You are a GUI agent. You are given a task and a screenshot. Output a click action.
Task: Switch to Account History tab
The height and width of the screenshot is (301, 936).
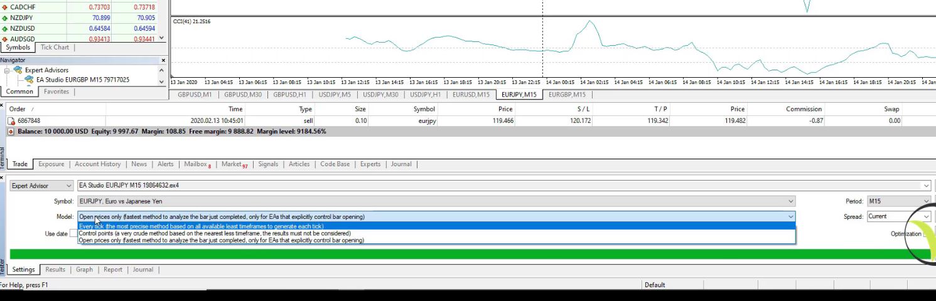(97, 164)
